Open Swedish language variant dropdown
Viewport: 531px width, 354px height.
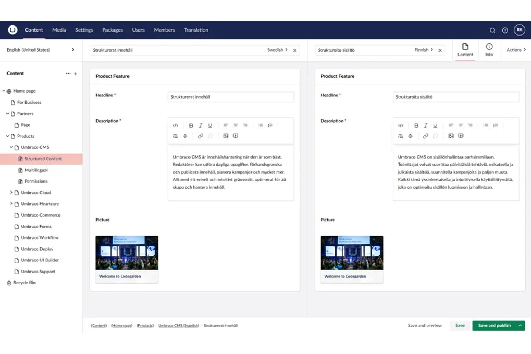pos(277,50)
